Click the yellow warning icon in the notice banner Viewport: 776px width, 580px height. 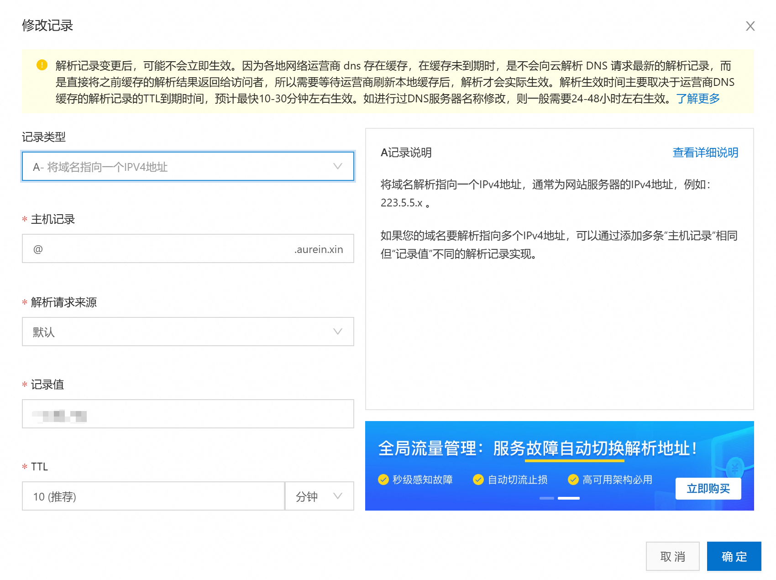click(42, 65)
